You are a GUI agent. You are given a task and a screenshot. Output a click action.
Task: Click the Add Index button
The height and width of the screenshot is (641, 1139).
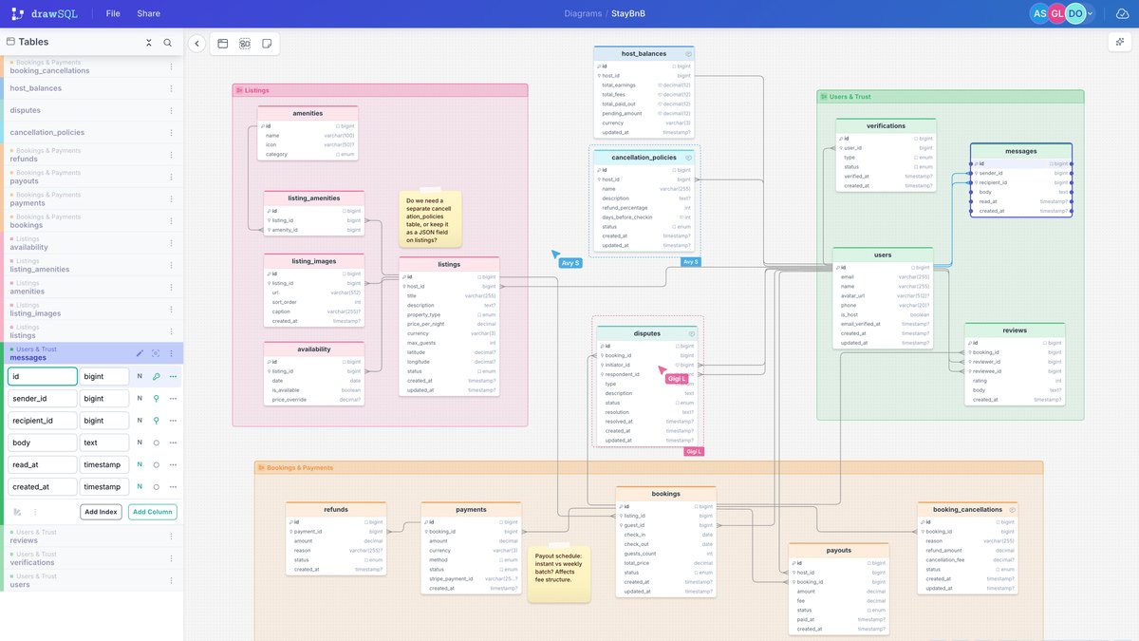click(x=101, y=512)
